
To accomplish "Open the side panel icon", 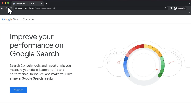I will pyautogui.click(x=171, y=8).
